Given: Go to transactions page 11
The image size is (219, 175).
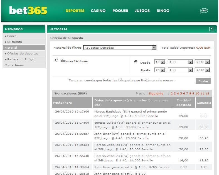Looking at the screenshot, I should click(x=202, y=93).
